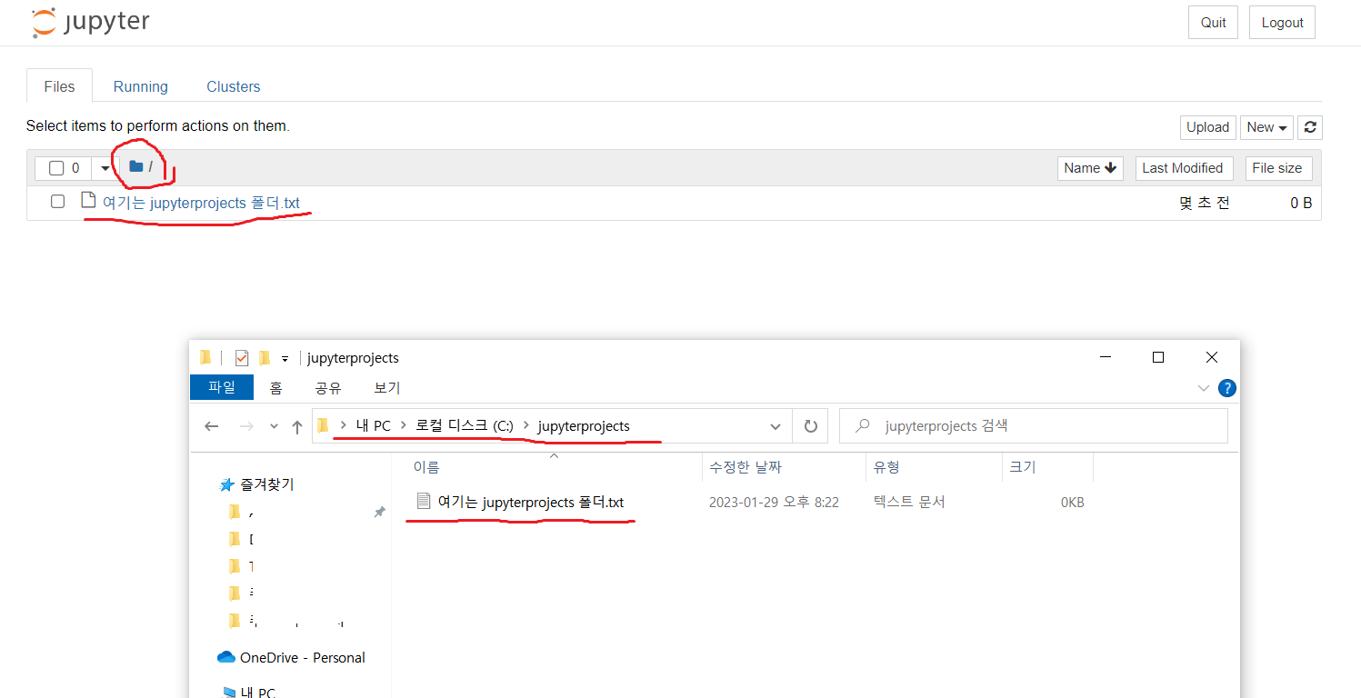Viewport: 1361px width, 698px height.
Task: Expand the chevron after 내 PC in address bar
Action: [x=403, y=425]
